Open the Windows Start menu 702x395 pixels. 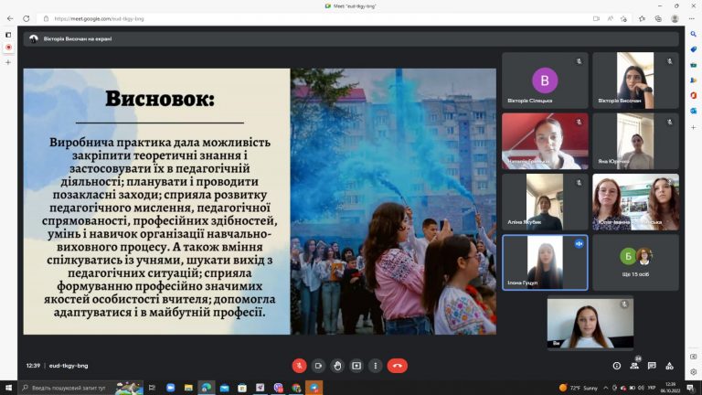pyautogui.click(x=8, y=388)
